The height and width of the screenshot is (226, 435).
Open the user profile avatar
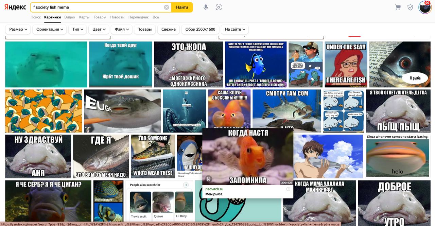point(425,7)
